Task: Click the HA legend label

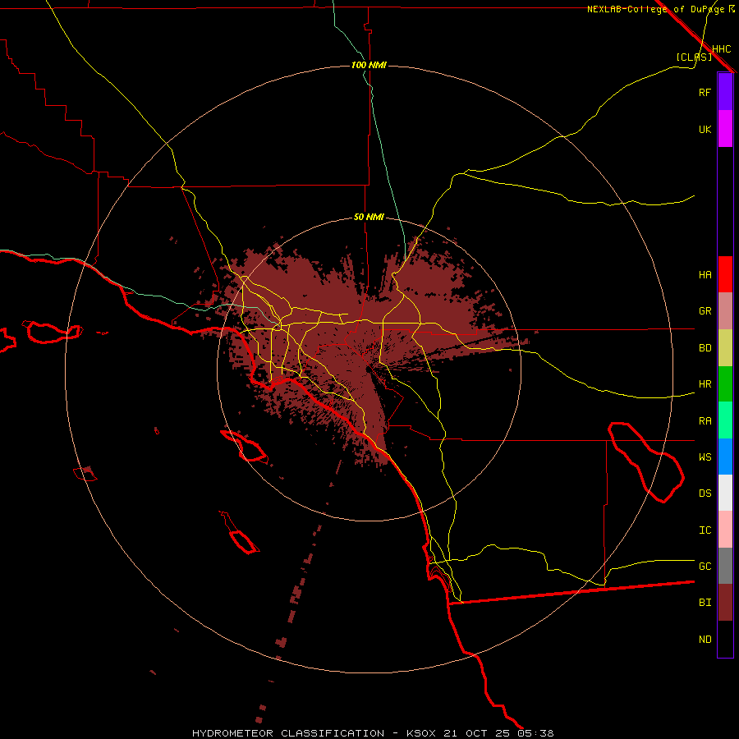Action: [x=705, y=274]
